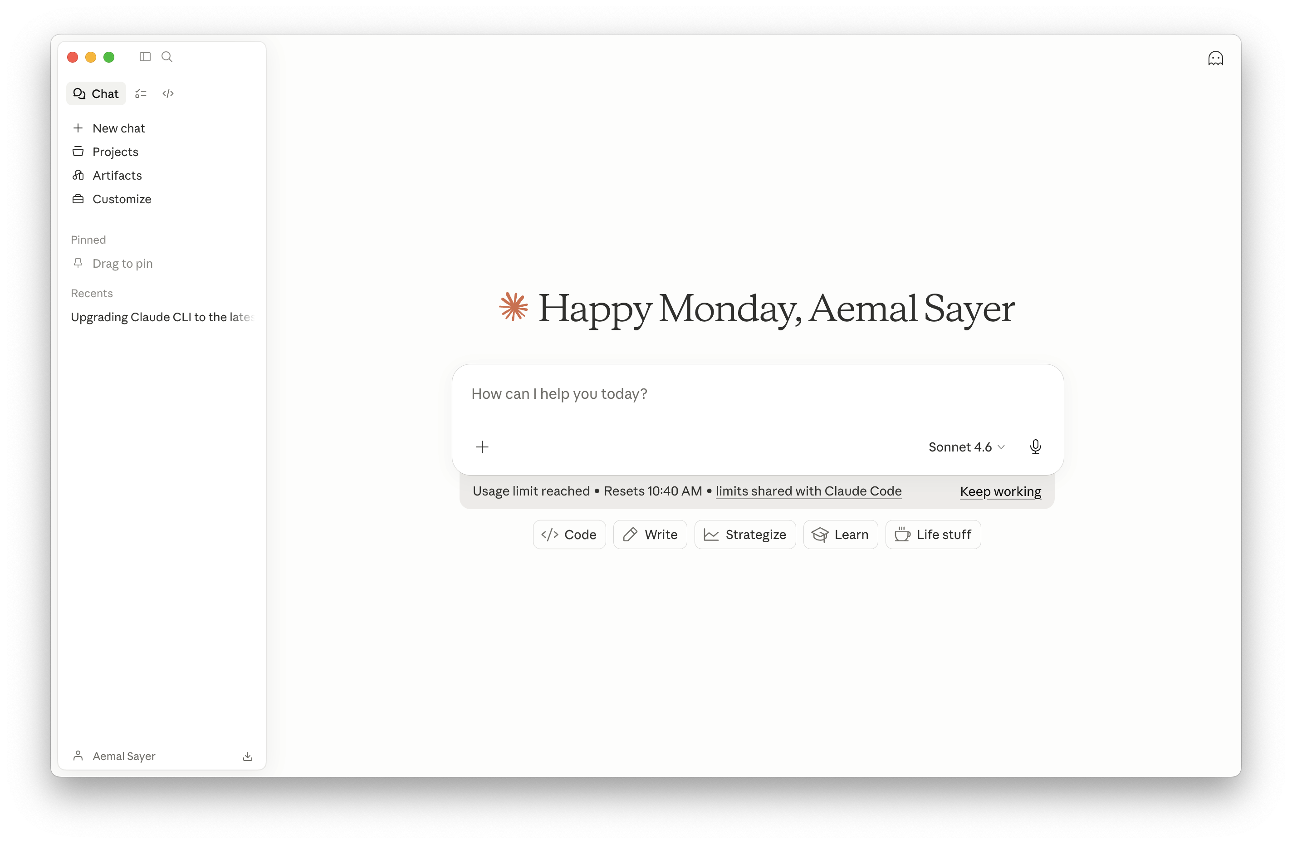The height and width of the screenshot is (844, 1292).
Task: Go to Artifacts in sidebar
Action: (117, 176)
